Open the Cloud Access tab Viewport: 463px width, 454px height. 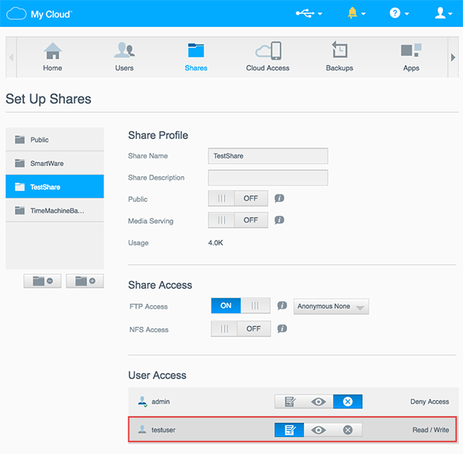coord(268,57)
